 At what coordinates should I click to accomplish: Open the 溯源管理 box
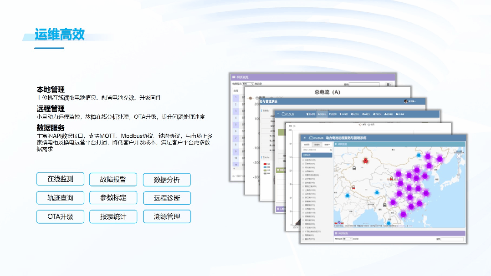click(167, 216)
